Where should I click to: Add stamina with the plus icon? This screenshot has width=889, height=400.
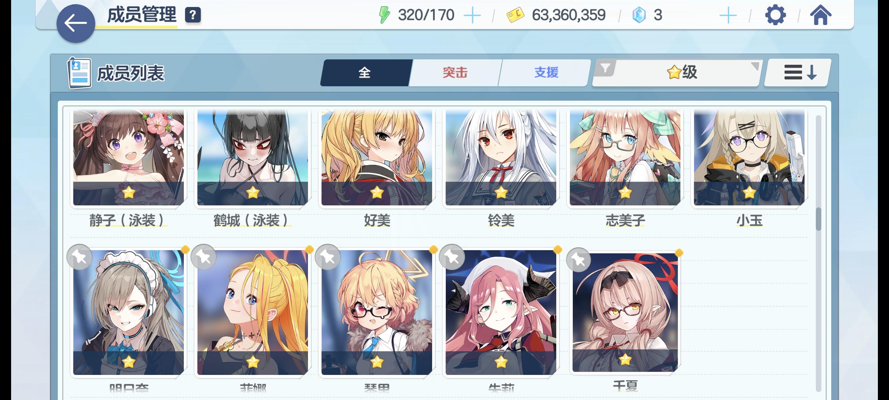tap(472, 16)
